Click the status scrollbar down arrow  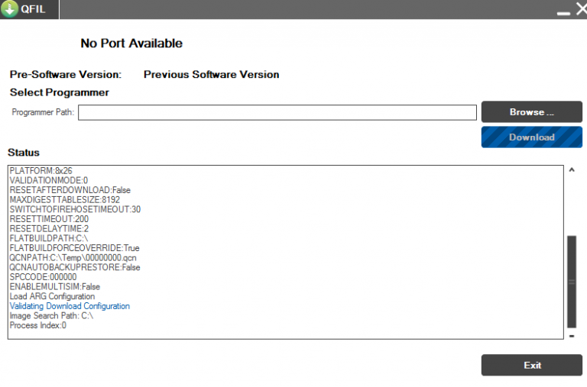point(572,334)
